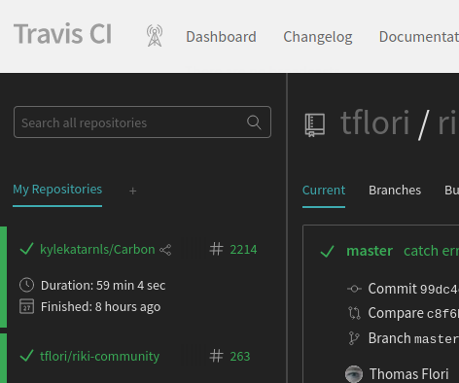The height and width of the screenshot is (383, 459).
Task: Select the My Repositories tab
Action: tap(57, 190)
